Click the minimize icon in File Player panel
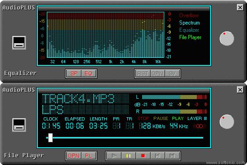Image resolution: width=247 pixels, height=165 pixels. 19,125
